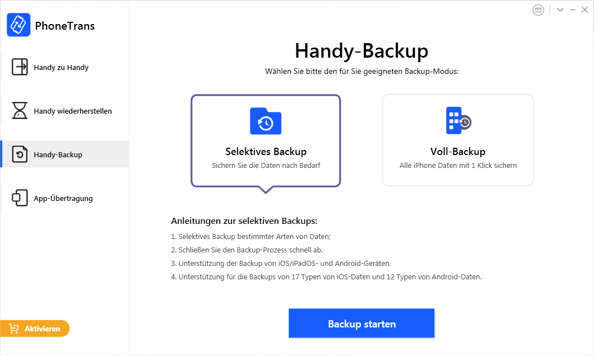
Task: Click the PhoneTrans logo icon
Action: point(18,25)
